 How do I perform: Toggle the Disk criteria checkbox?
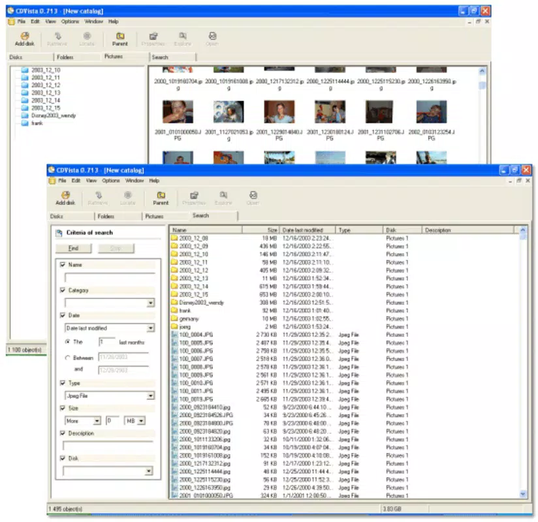pos(63,458)
